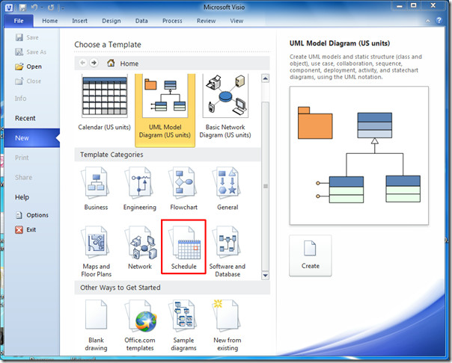Open Maps and Floor Plans category

[x=96, y=252]
